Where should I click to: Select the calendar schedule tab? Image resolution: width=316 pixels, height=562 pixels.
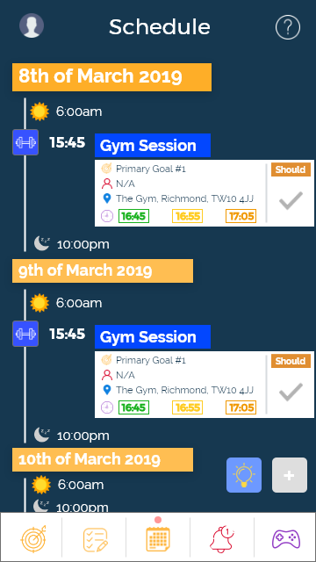[158, 538]
